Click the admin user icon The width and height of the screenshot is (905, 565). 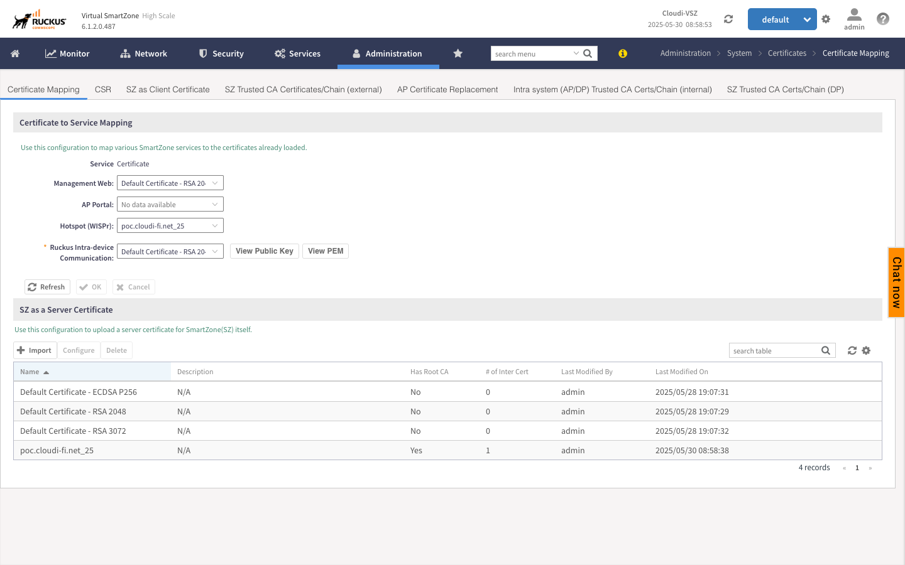click(854, 16)
